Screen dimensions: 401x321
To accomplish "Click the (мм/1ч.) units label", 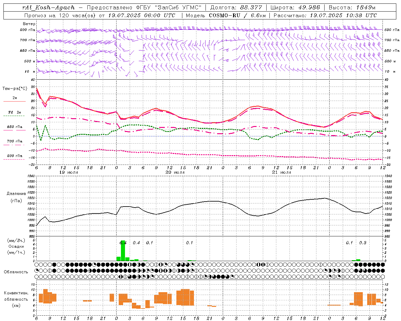I will (16, 252).
